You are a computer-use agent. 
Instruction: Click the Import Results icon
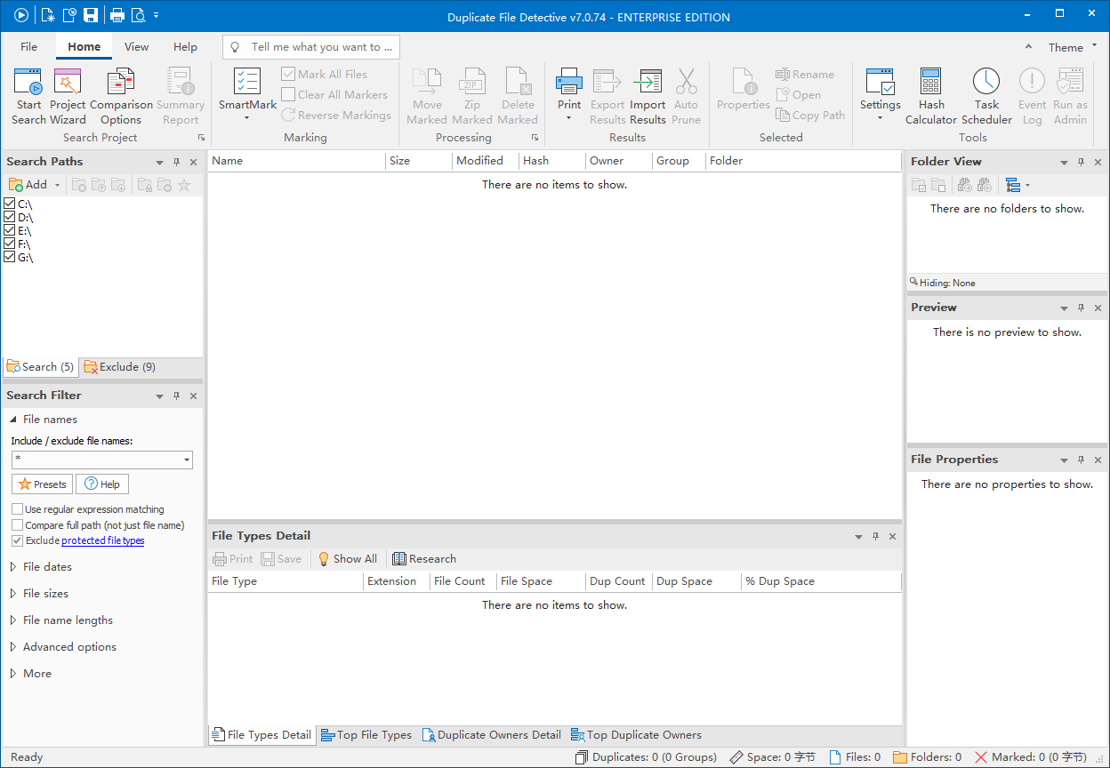[647, 93]
